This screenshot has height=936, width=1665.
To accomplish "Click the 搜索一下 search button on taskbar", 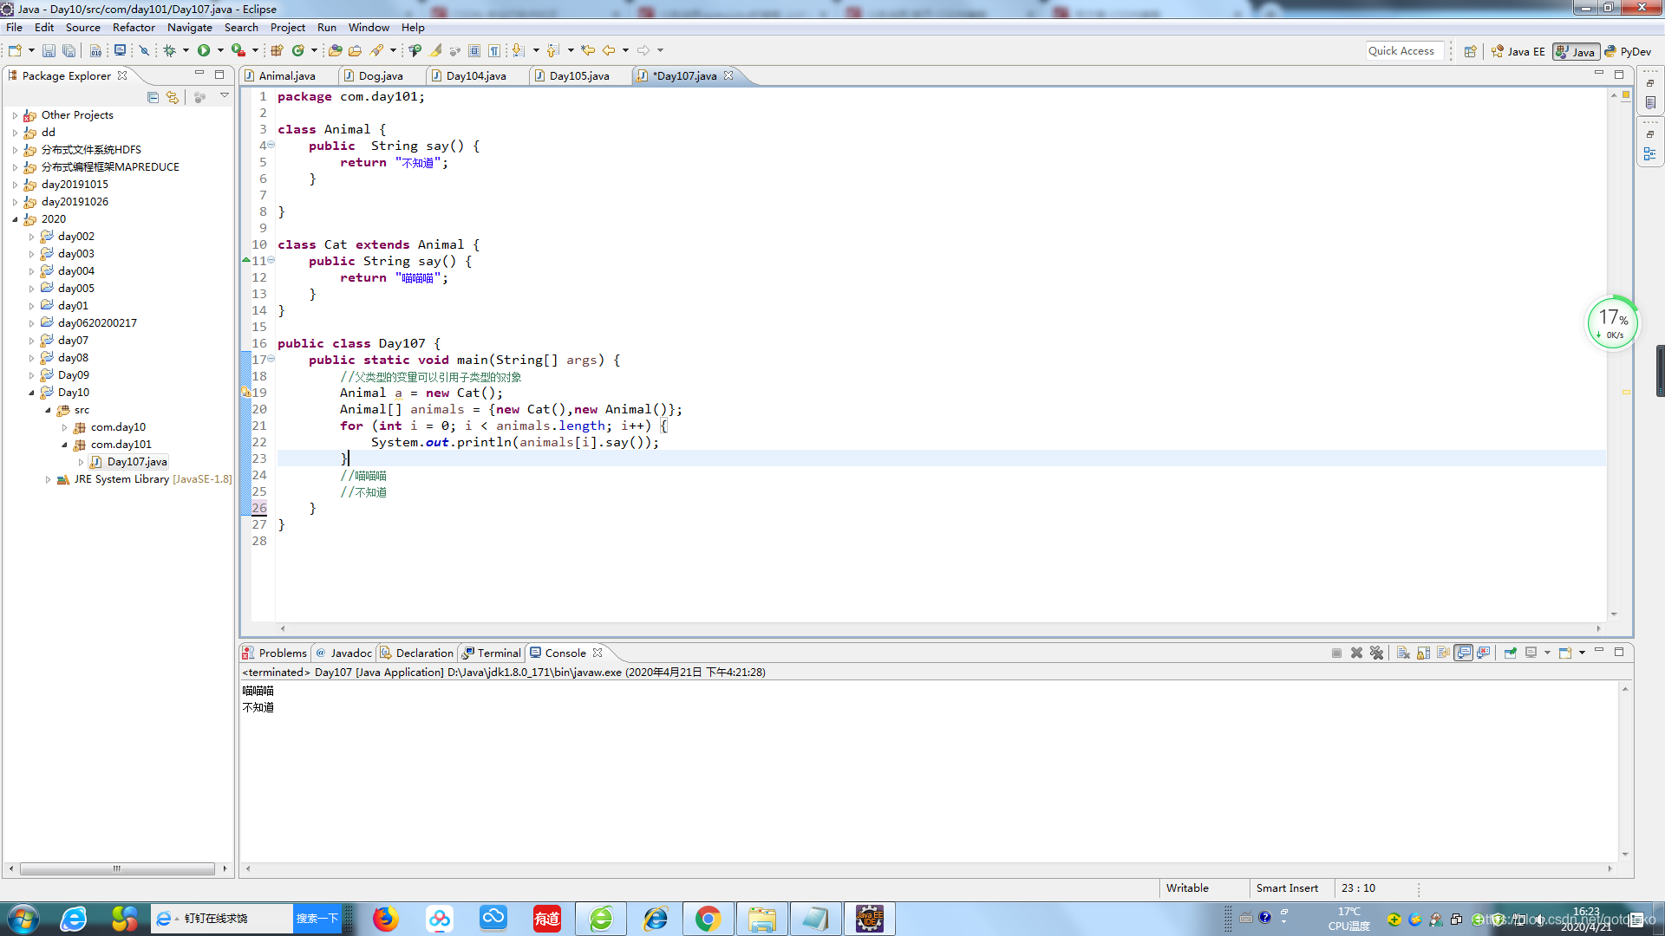I will [x=317, y=919].
